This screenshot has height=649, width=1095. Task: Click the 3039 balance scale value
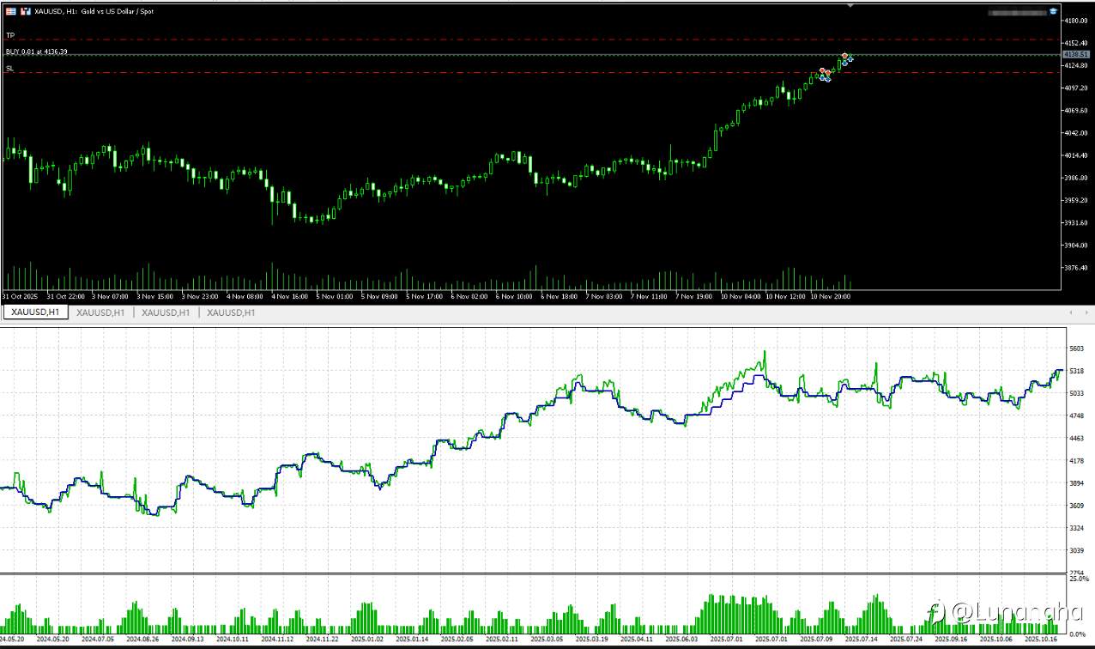point(1077,550)
